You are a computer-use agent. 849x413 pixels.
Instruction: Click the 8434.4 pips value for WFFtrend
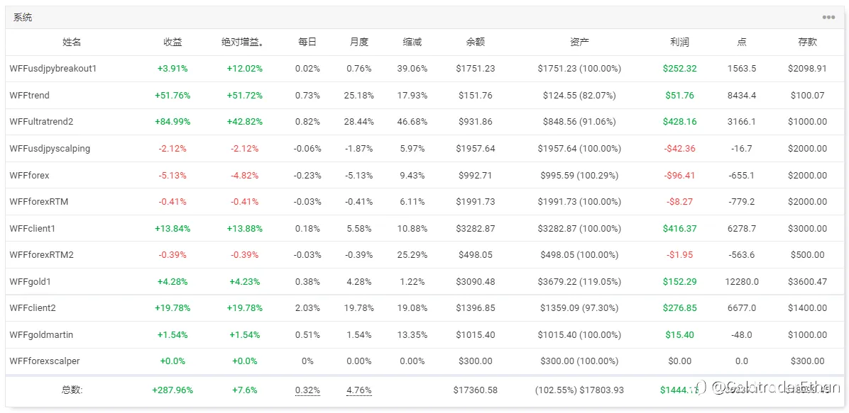tap(742, 95)
